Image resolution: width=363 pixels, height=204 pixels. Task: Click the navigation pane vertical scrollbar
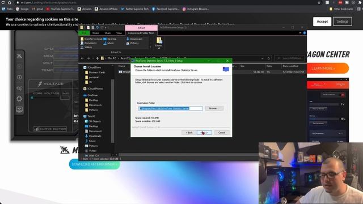(x=113, y=111)
